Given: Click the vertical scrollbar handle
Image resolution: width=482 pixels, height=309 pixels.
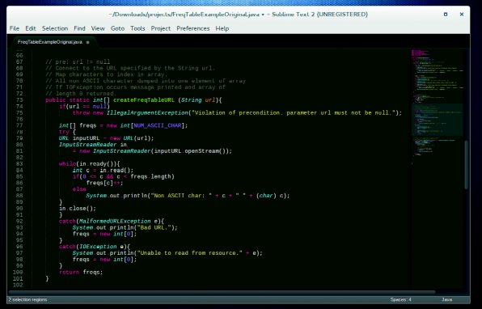Looking at the screenshot, I should pyautogui.click(x=467, y=164).
